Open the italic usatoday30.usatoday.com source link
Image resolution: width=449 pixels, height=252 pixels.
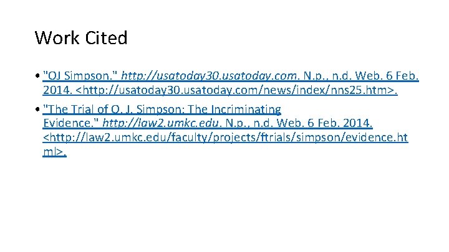click(209, 76)
